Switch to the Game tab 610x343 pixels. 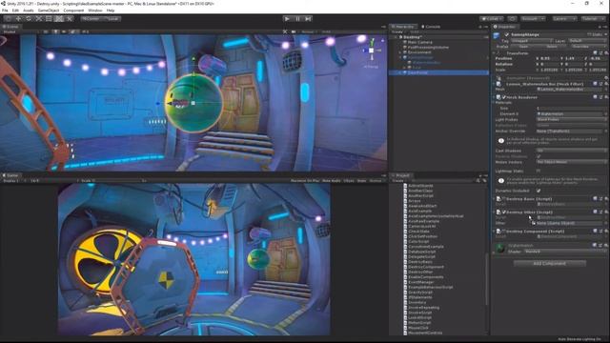[x=10, y=175]
